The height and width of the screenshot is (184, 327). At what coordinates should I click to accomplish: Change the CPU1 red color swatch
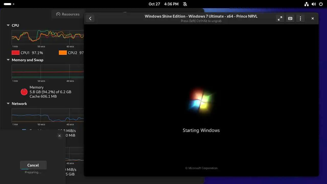coord(16,53)
